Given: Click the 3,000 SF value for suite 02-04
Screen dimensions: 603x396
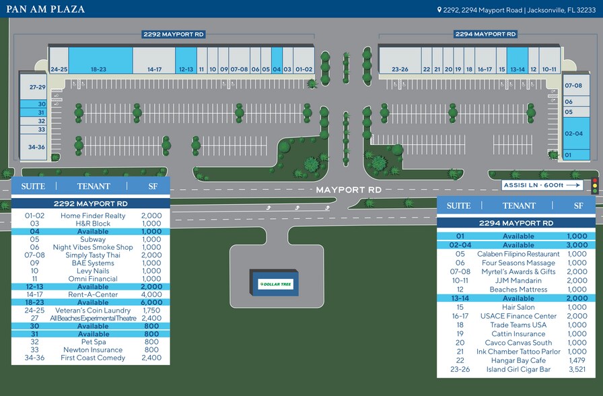Looking at the screenshot, I should tap(577, 245).
